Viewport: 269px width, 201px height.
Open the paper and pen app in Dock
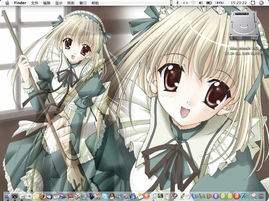(x=189, y=196)
